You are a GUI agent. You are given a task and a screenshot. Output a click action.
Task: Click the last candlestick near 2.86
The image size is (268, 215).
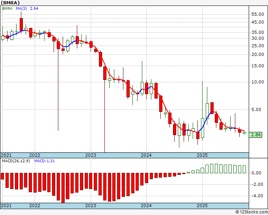tap(244, 133)
